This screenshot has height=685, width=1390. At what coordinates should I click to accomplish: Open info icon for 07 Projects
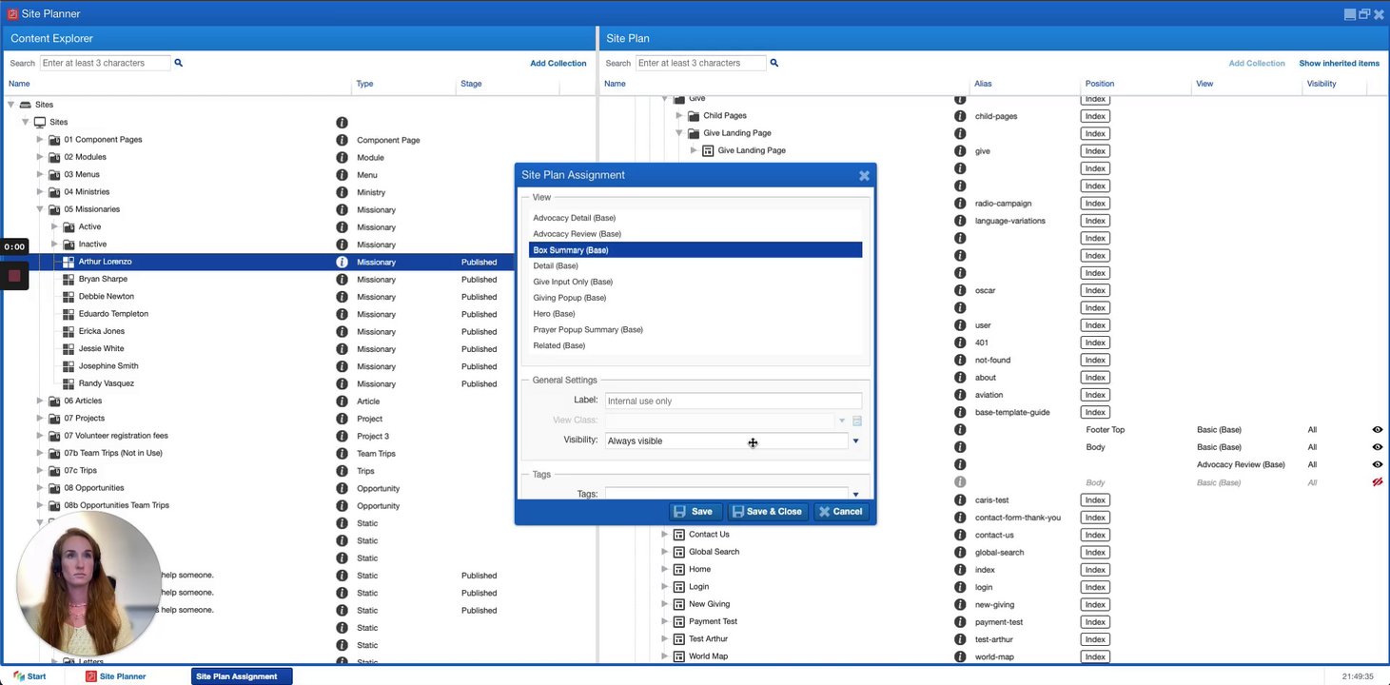point(342,419)
